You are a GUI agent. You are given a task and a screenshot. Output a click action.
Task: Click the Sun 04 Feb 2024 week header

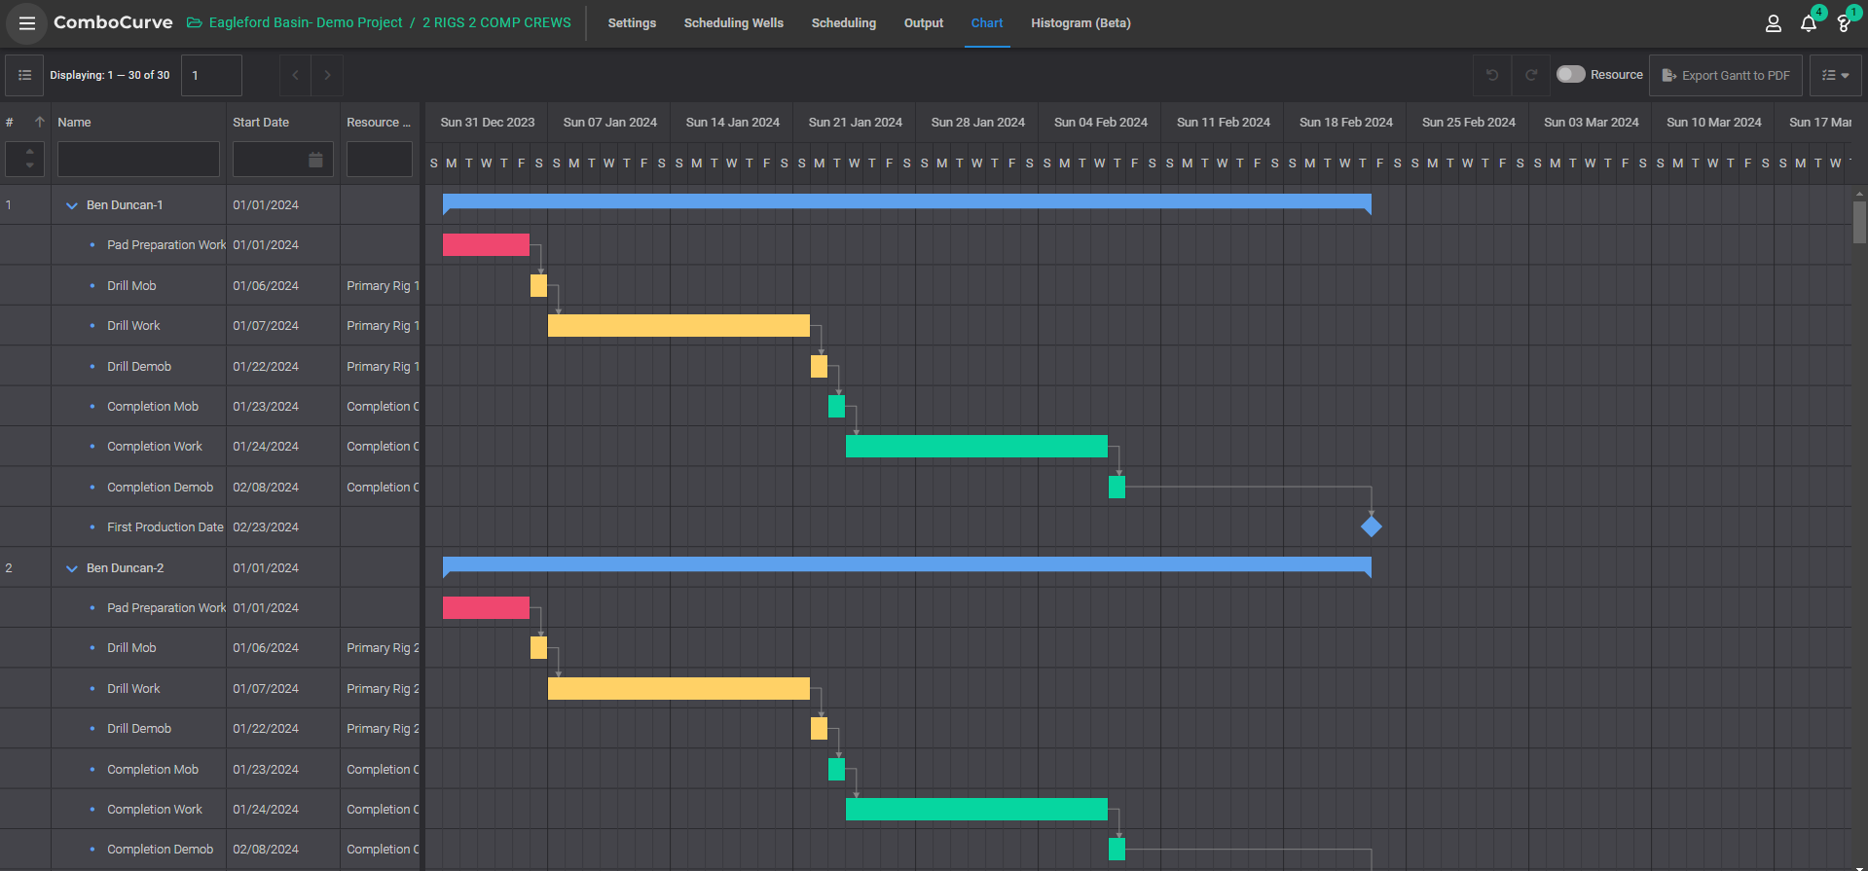[1100, 123]
